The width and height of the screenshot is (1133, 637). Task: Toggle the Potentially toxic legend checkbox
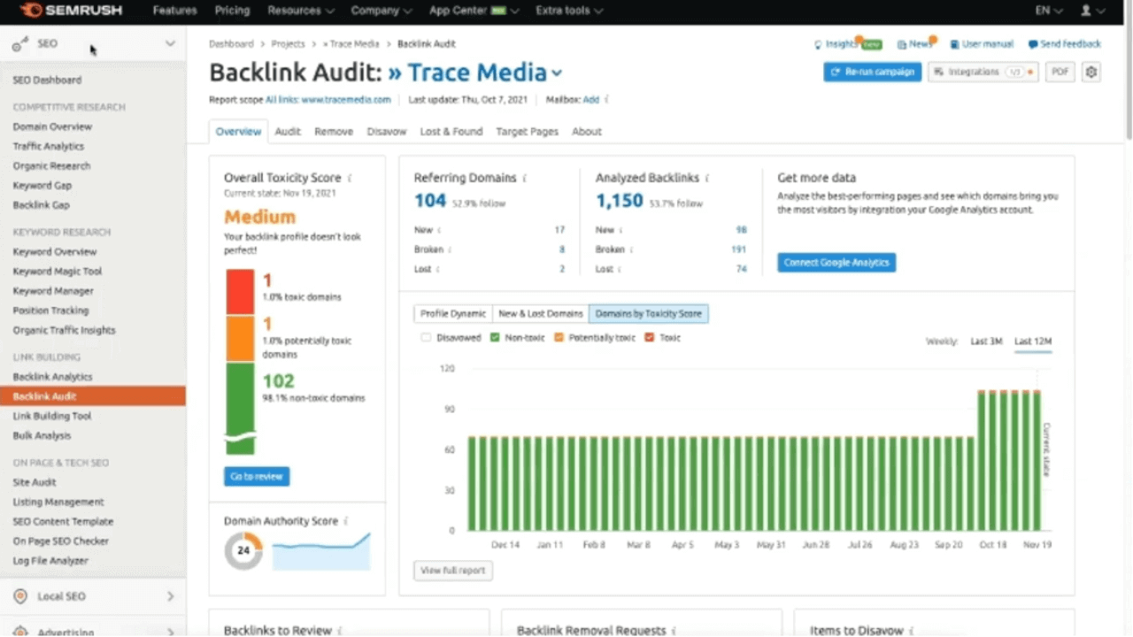[559, 338]
